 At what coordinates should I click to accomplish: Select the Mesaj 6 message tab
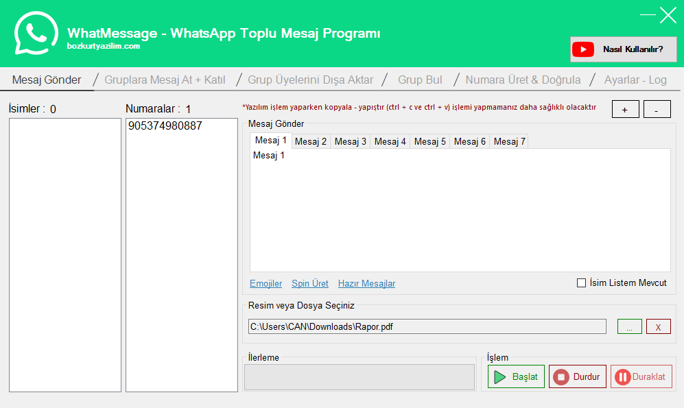click(469, 141)
